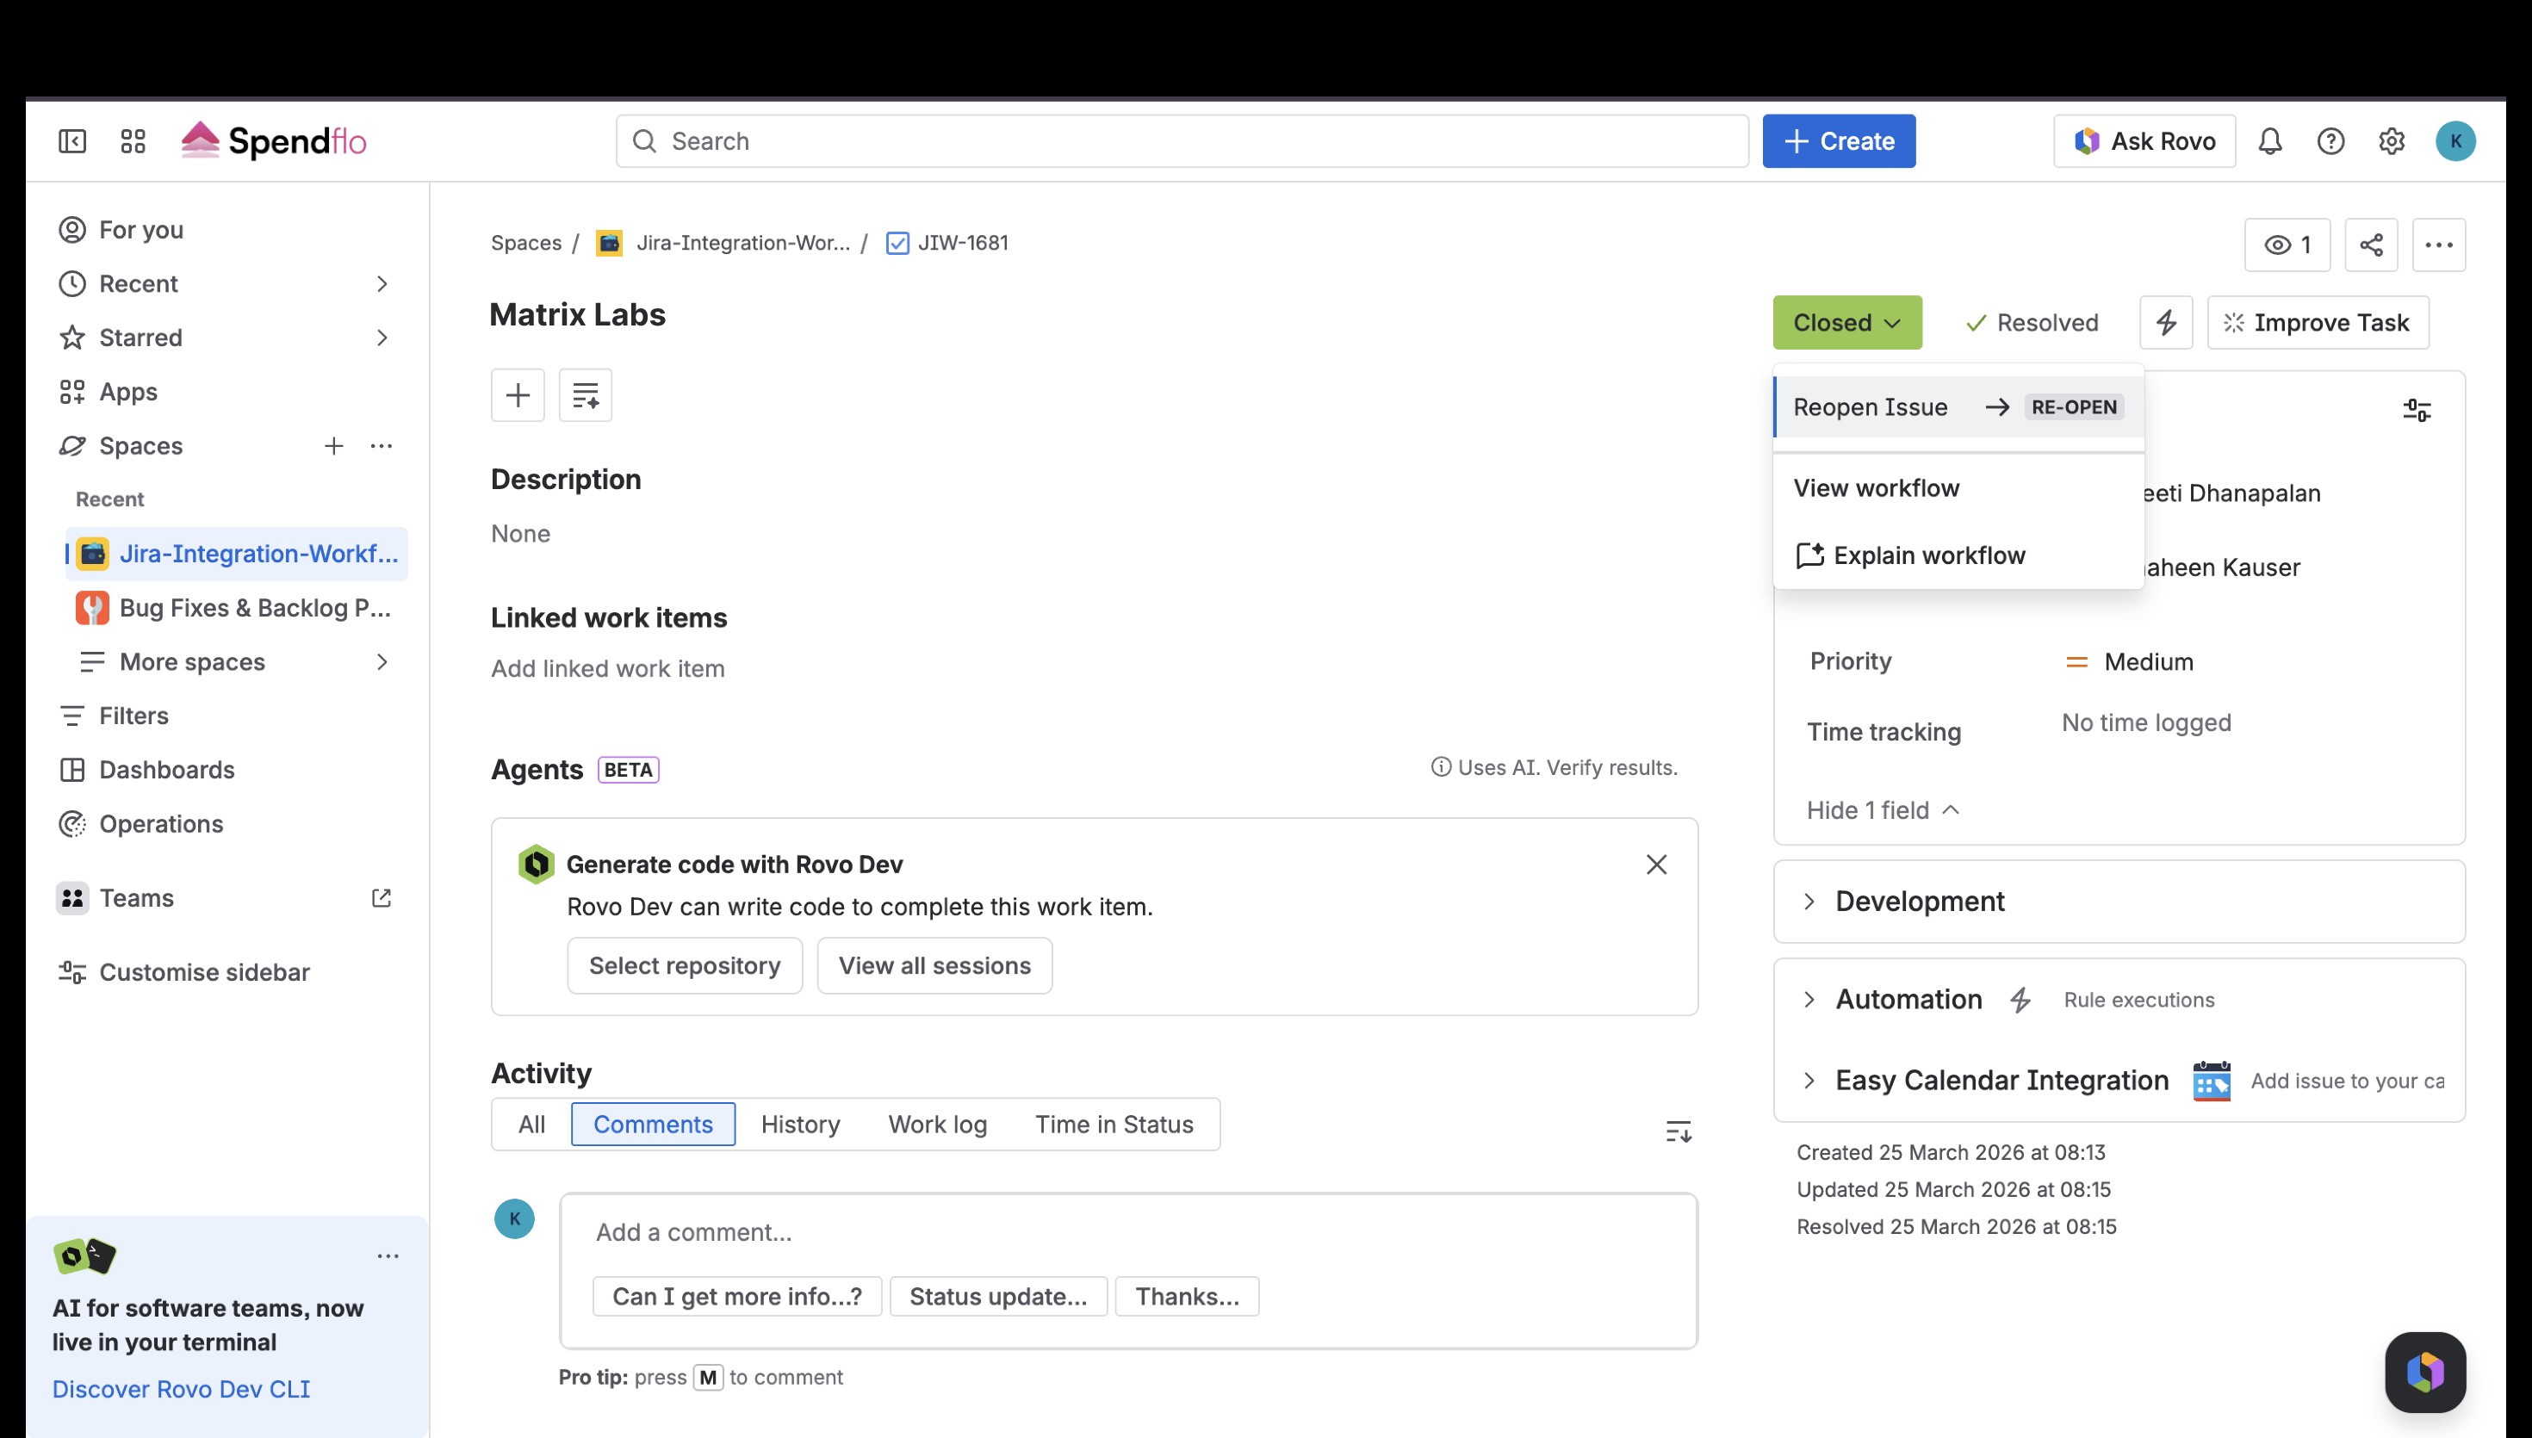Insert 'Status update...' comment suggestion
The width and height of the screenshot is (2532, 1438).
998,1296
